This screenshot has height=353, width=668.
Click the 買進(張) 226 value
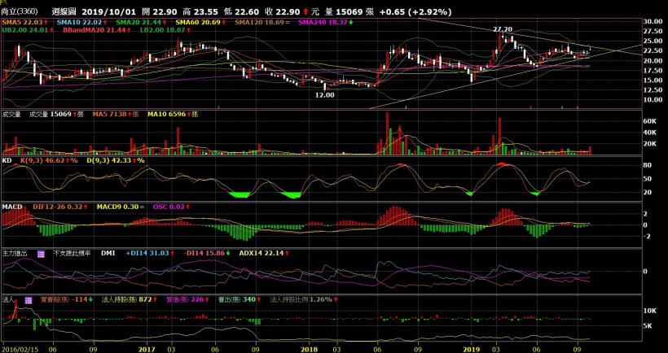pyautogui.click(x=187, y=300)
